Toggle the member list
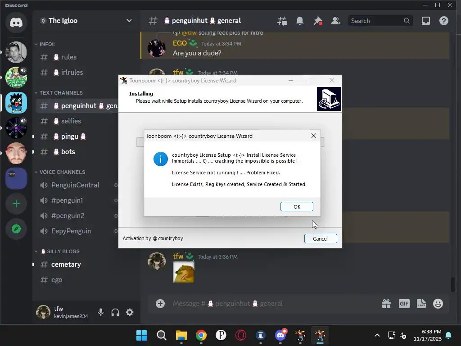 (x=336, y=21)
